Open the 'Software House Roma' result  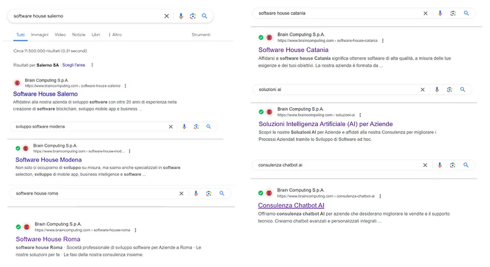(x=48, y=239)
